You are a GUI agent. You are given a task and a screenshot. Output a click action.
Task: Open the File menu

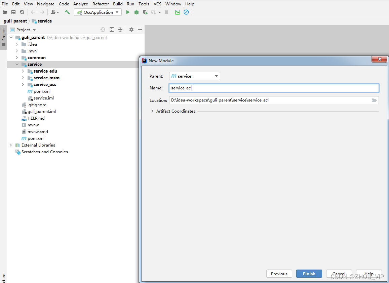pos(5,4)
